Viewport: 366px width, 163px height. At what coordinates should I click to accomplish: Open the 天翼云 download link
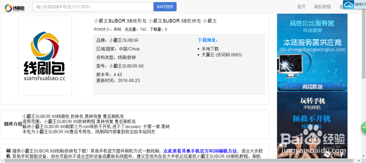tap(222, 55)
